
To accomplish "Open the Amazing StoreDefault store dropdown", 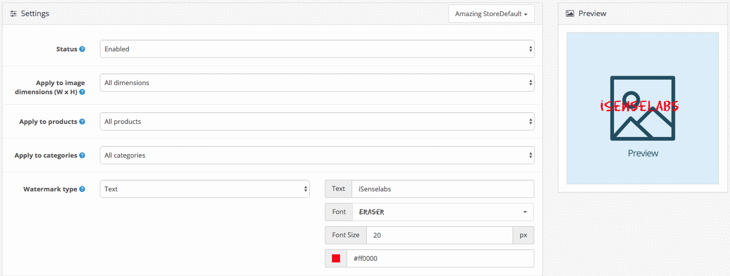I will coord(491,14).
